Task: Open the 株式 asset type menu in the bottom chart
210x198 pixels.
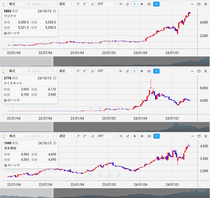Action: (x=17, y=136)
